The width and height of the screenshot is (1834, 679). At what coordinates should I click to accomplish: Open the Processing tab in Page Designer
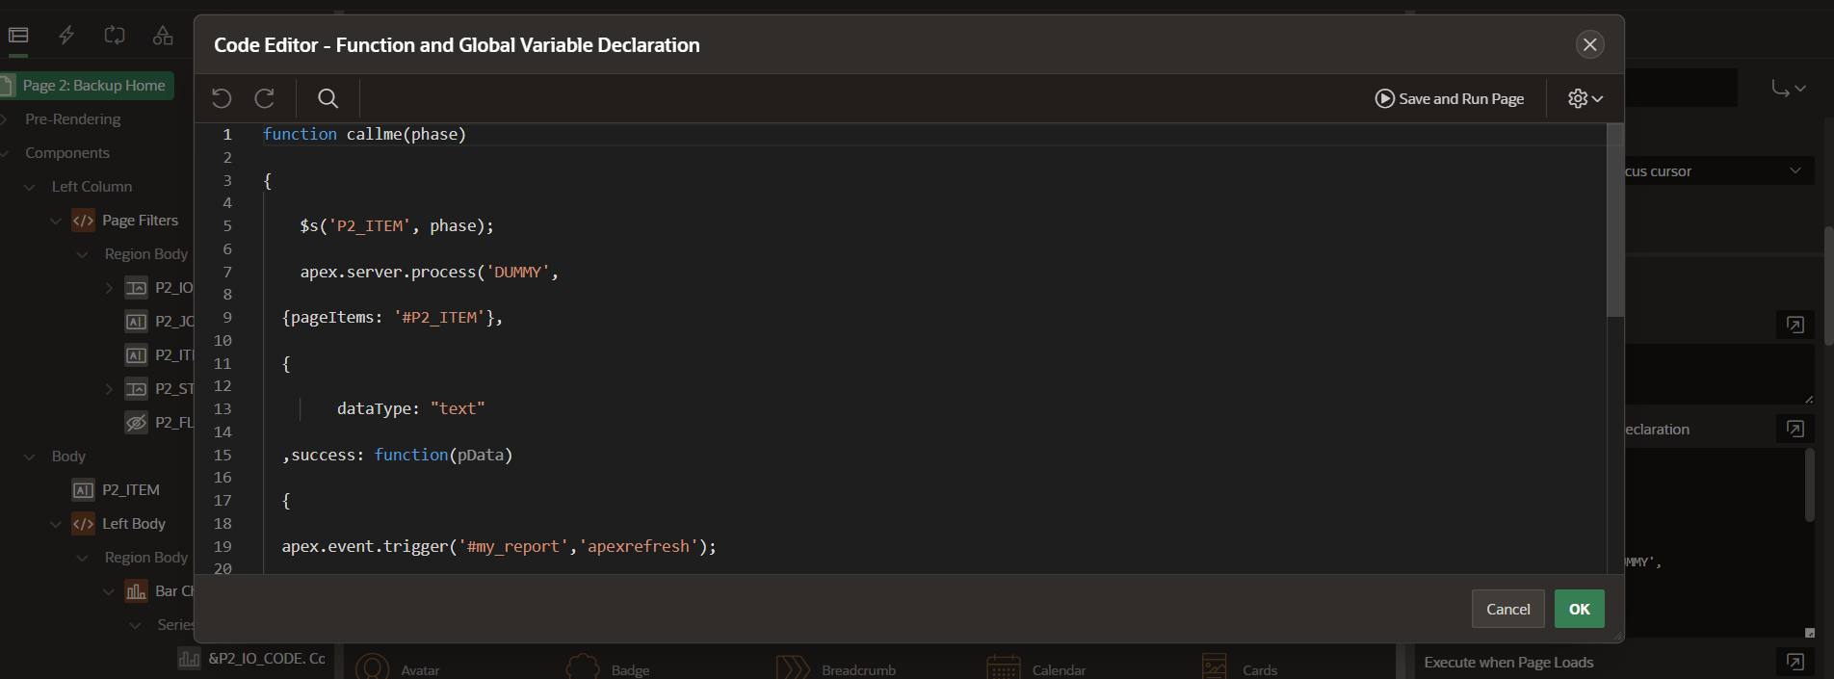pyautogui.click(x=115, y=36)
